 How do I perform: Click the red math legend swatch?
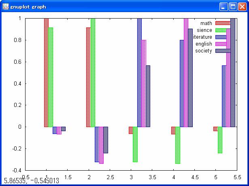pos(222,23)
